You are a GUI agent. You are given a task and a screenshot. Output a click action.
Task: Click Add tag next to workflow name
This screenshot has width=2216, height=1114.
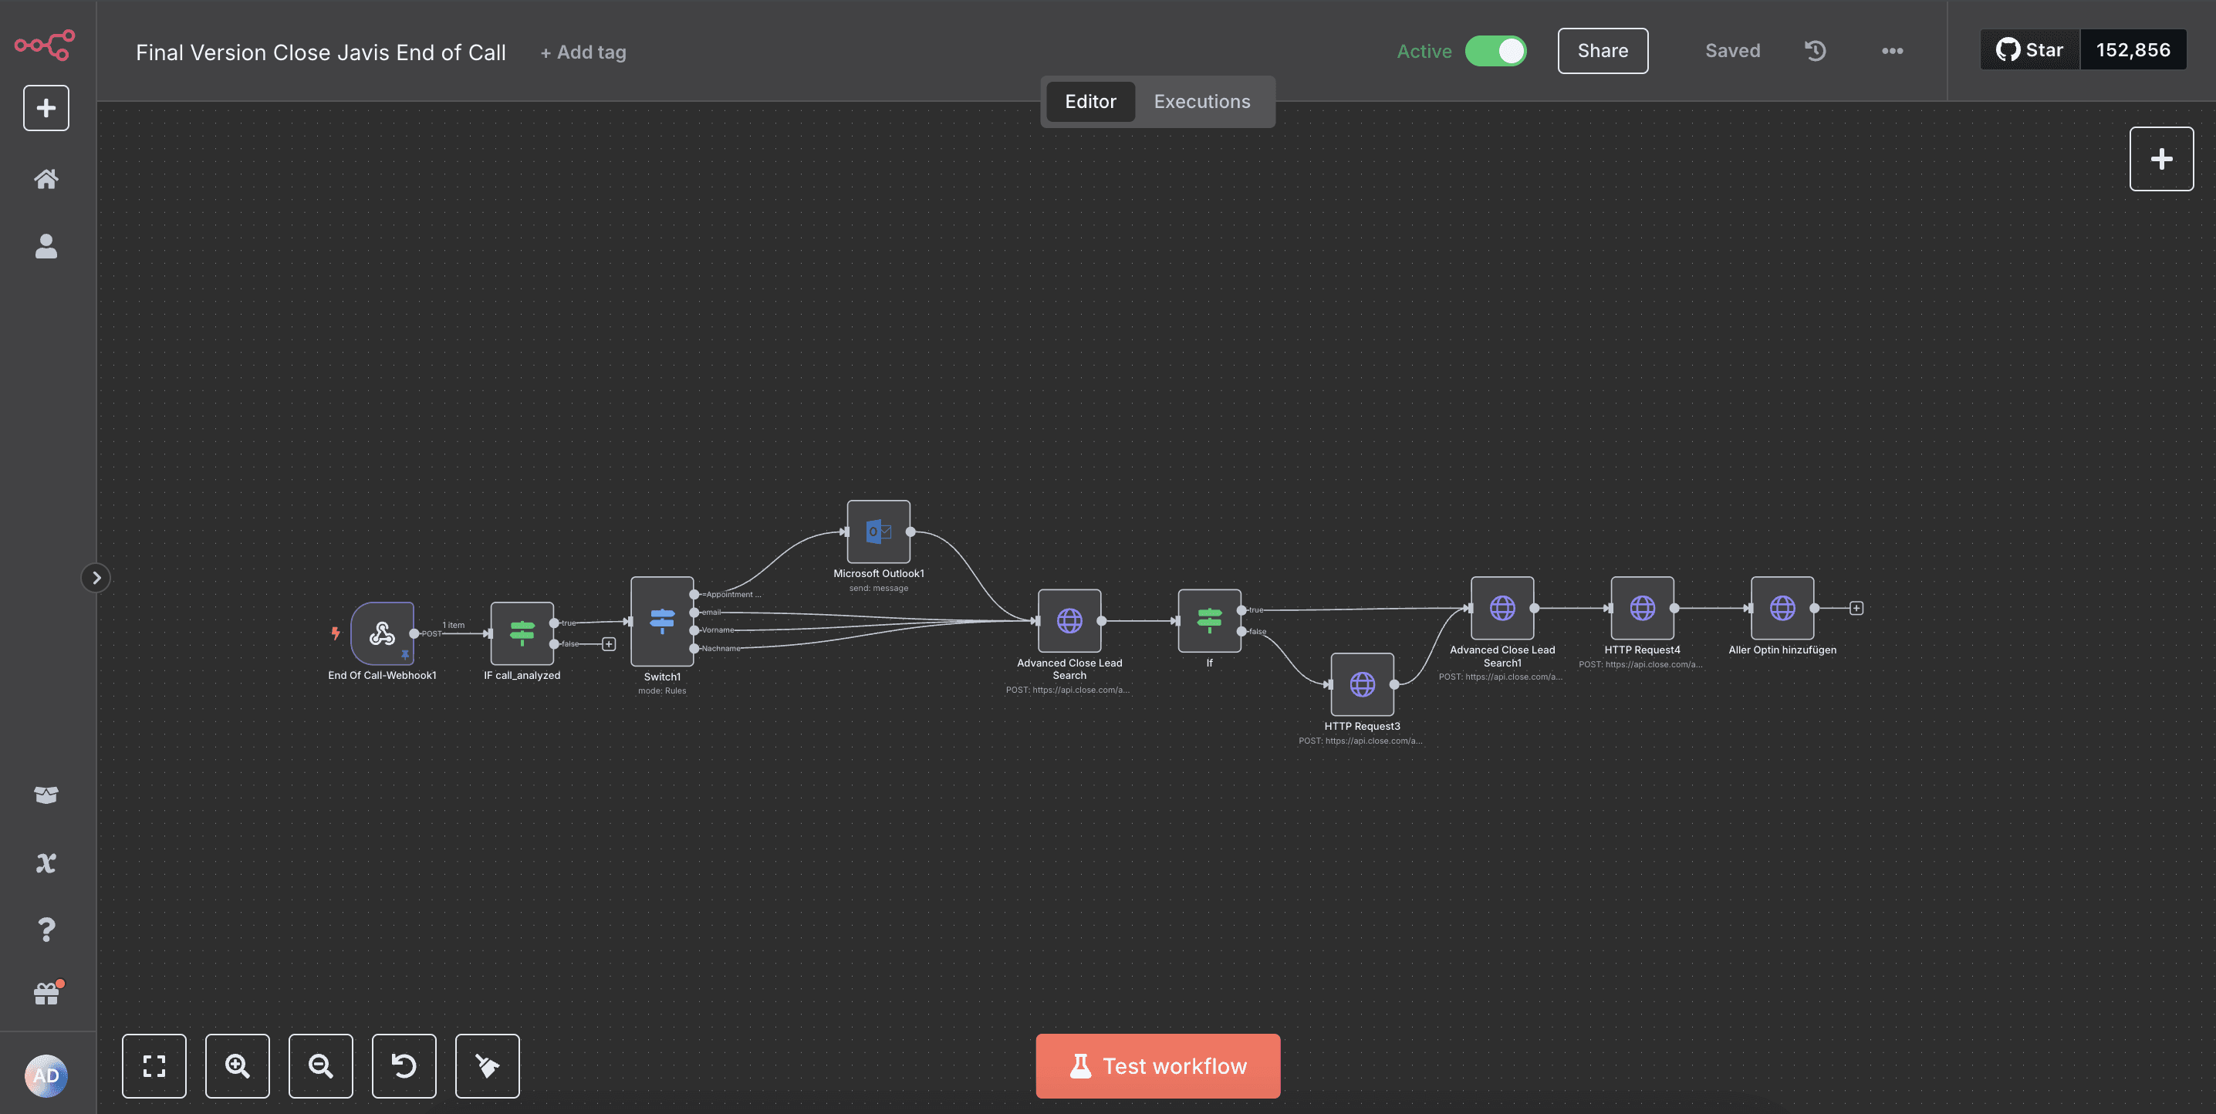pyautogui.click(x=583, y=52)
